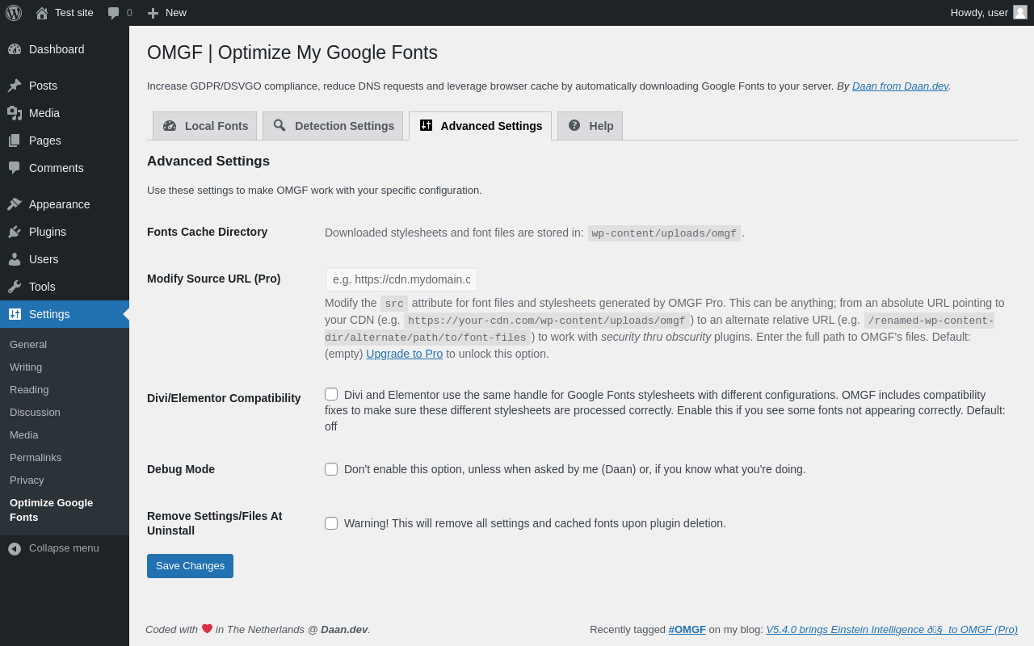The image size is (1034, 646).
Task: Check Remove Settings/Files At Uninstall option
Action: tap(331, 523)
